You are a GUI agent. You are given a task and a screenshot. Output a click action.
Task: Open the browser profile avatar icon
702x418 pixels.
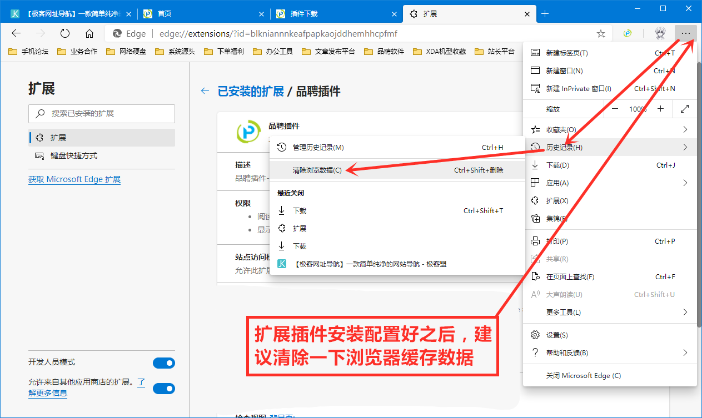660,33
